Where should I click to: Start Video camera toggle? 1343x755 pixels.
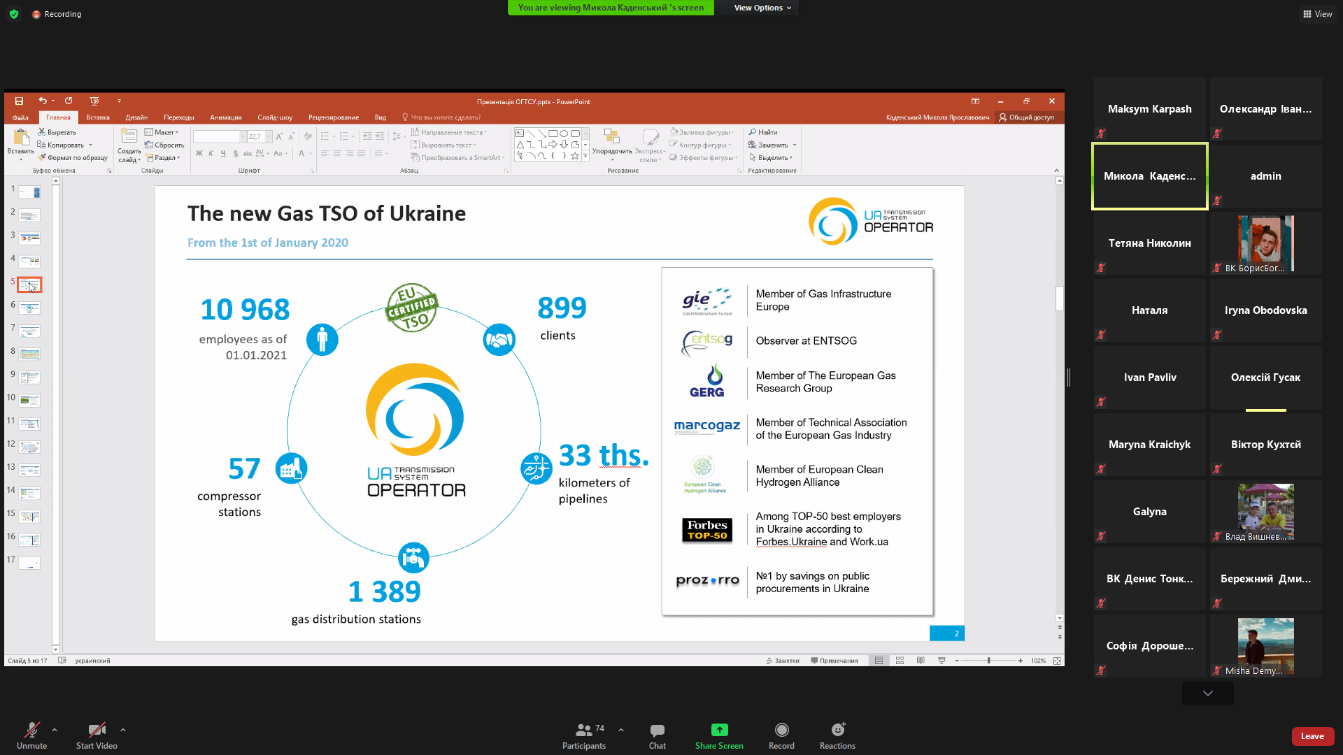97,731
